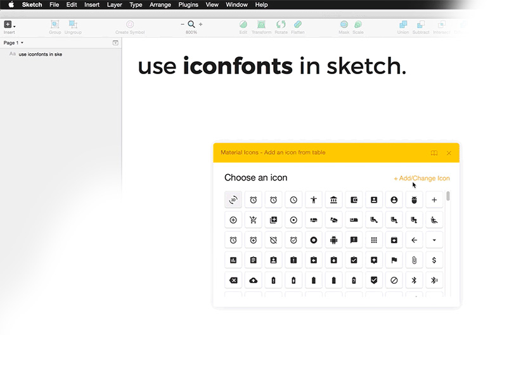The height and width of the screenshot is (380, 507).
Task: Select the 'use iconfonts in ske' layer
Action: click(61, 54)
